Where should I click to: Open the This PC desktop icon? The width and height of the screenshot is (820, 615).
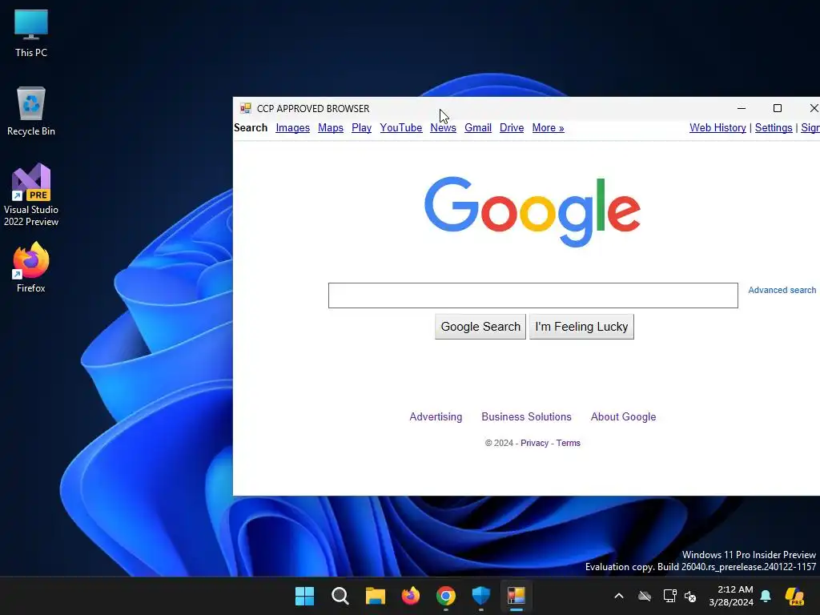point(31,34)
